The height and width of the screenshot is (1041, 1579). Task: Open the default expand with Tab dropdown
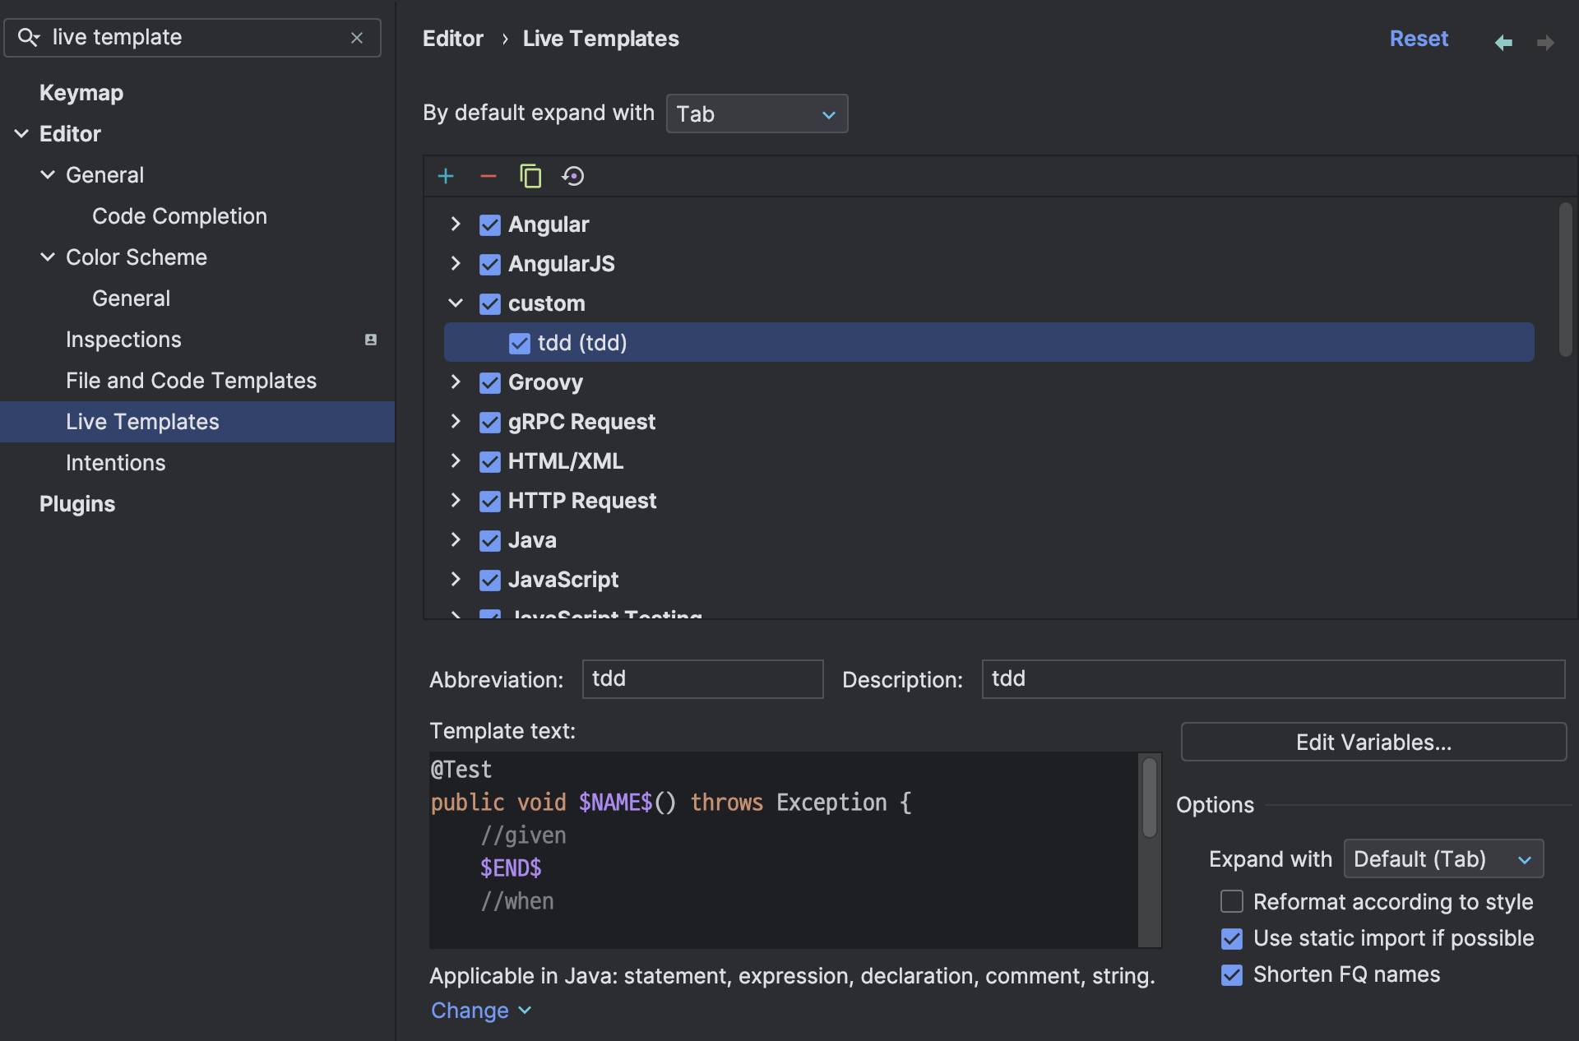756,113
